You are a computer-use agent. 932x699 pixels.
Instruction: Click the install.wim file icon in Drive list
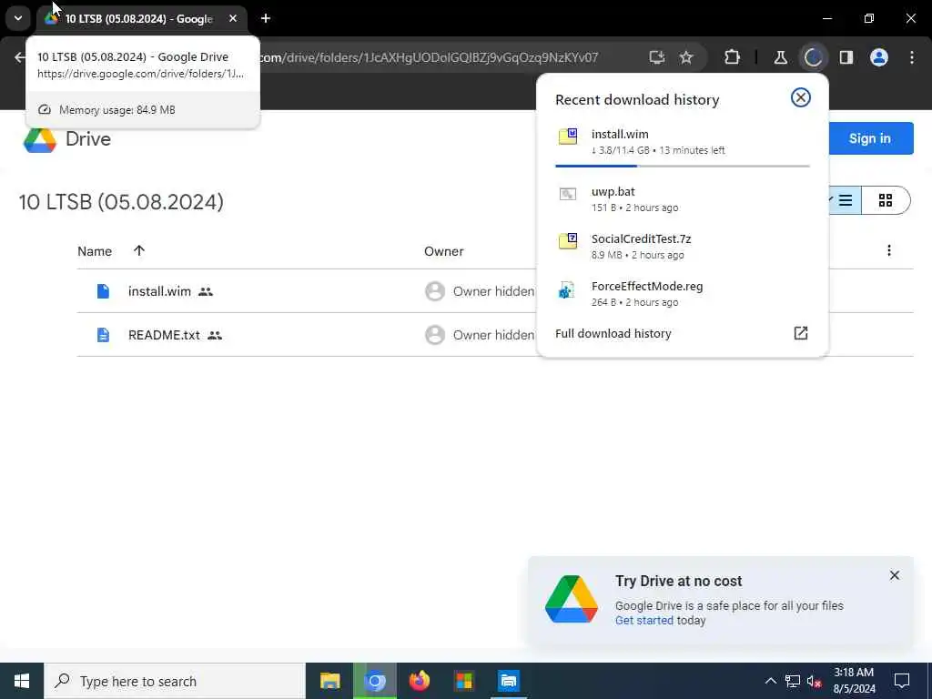[103, 291]
